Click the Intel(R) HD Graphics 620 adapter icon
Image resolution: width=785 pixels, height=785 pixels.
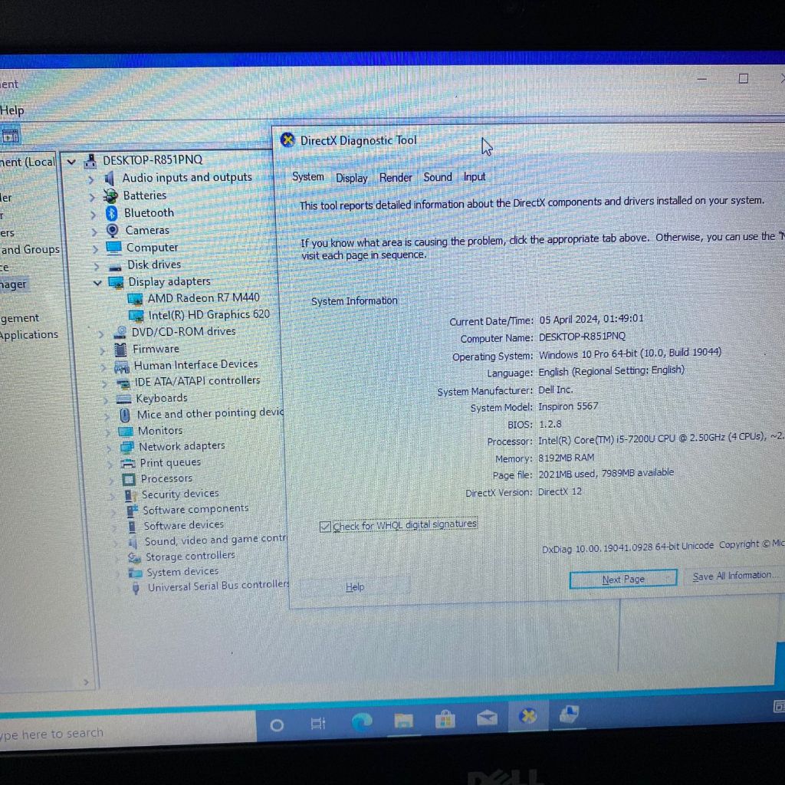[x=136, y=316]
